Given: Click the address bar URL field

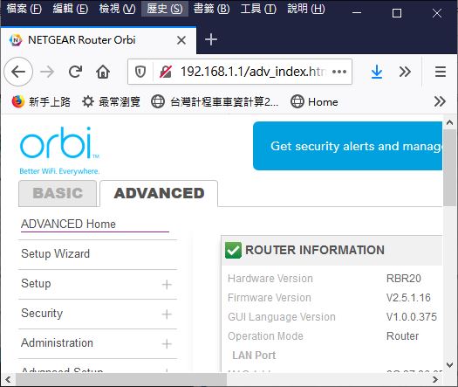Looking at the screenshot, I should 253,72.
